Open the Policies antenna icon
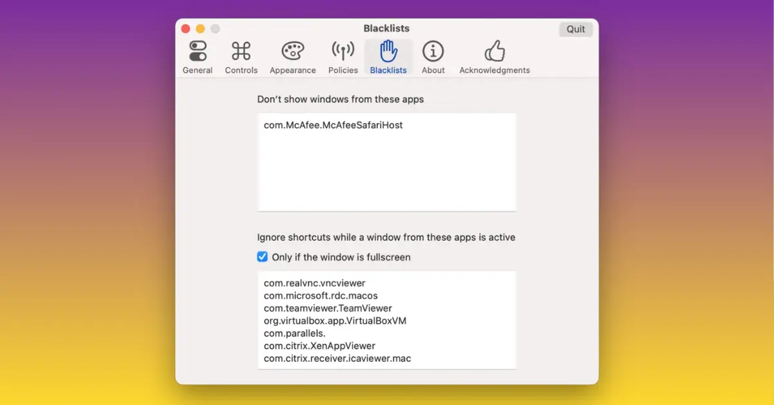This screenshot has width=774, height=405. [x=342, y=50]
